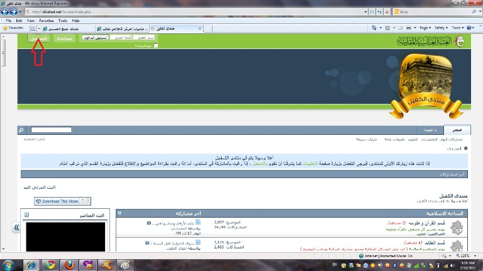Open the Page dropdown in command bar
483x271 pixels.
[425, 28]
